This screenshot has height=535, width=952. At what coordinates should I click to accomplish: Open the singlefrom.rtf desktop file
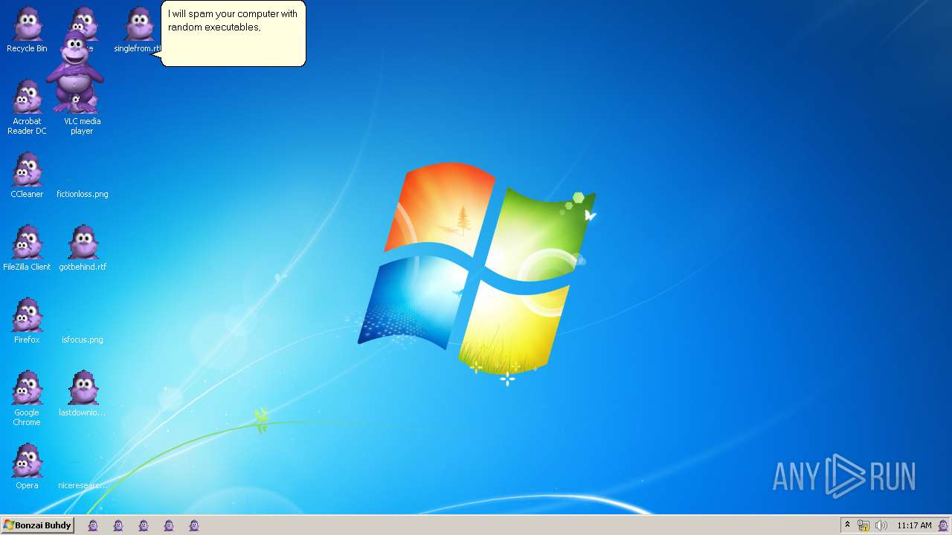(138, 30)
